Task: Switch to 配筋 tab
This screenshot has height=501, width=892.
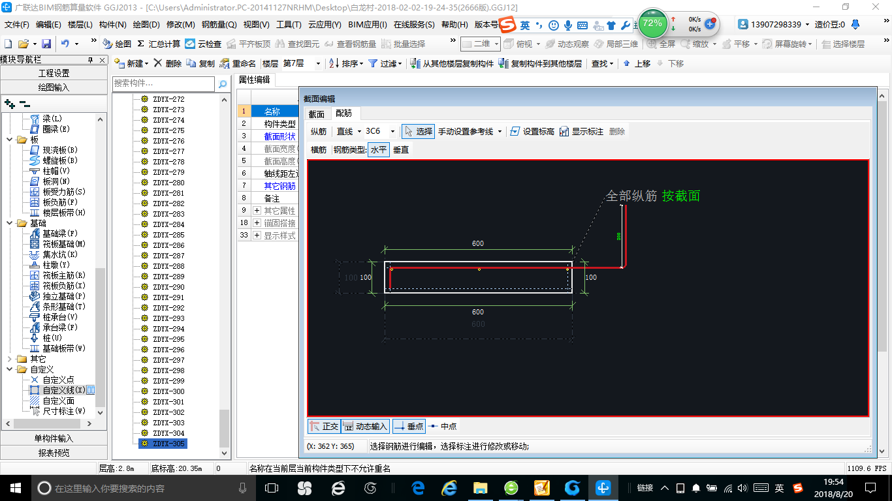Action: (343, 114)
